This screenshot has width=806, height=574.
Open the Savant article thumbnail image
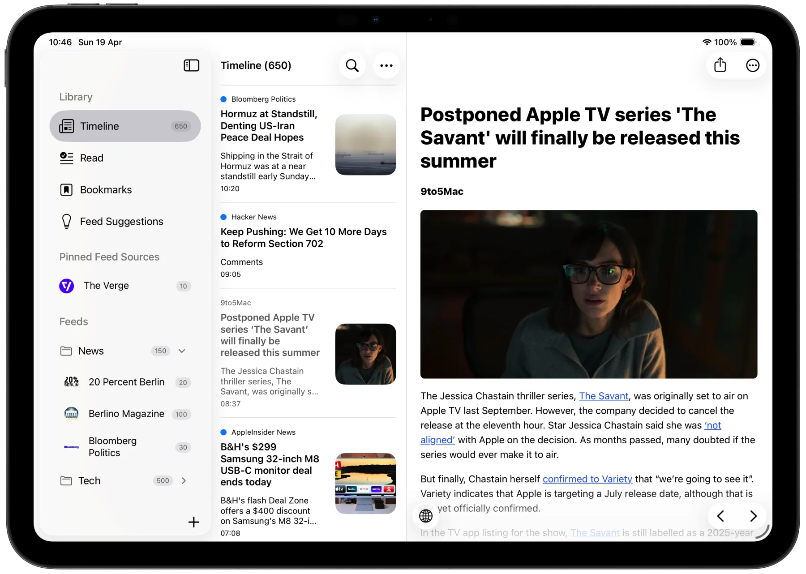[365, 354]
